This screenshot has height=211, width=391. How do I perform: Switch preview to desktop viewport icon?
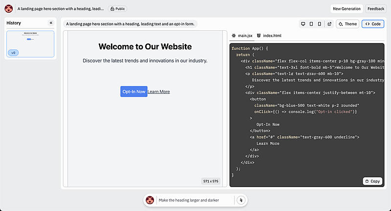point(303,24)
